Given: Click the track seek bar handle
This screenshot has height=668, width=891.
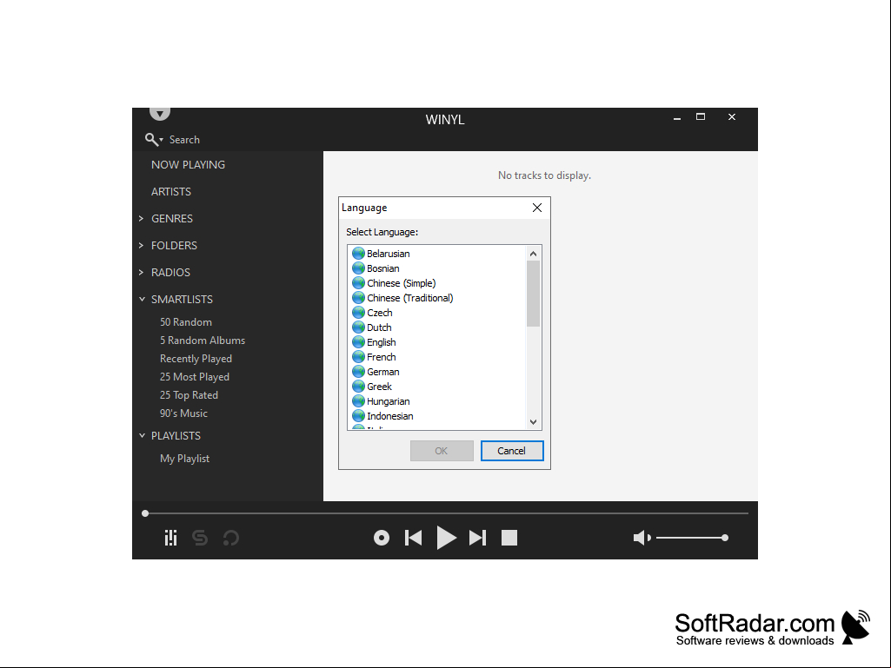Looking at the screenshot, I should click(x=145, y=513).
